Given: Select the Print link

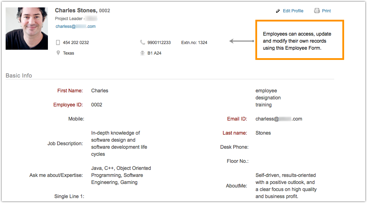Looking at the screenshot, I should click(x=326, y=11).
